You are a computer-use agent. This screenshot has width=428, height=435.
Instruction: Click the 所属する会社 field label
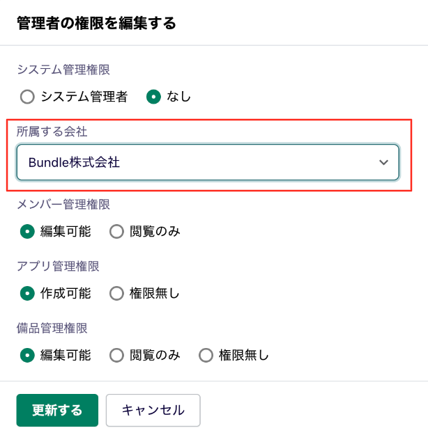52,132
